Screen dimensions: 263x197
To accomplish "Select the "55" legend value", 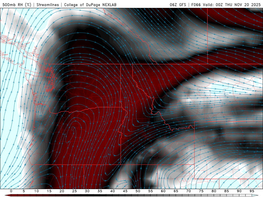I will [151, 191].
